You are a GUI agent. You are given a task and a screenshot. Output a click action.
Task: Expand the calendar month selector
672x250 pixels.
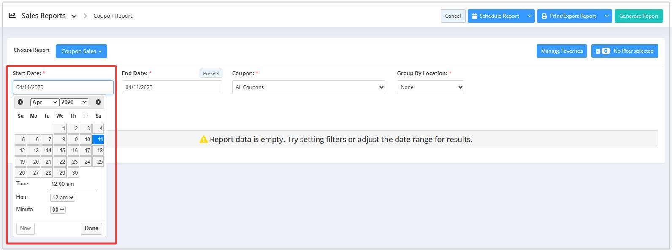coord(44,102)
